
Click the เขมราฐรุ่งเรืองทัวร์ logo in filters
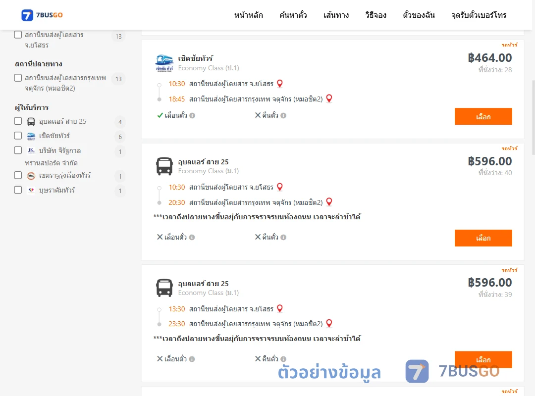(x=31, y=176)
